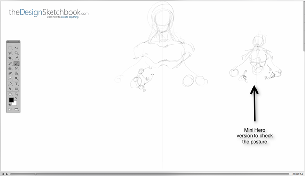Select the Dodge tool
Screen dimensions: 305x176
tap(17, 78)
